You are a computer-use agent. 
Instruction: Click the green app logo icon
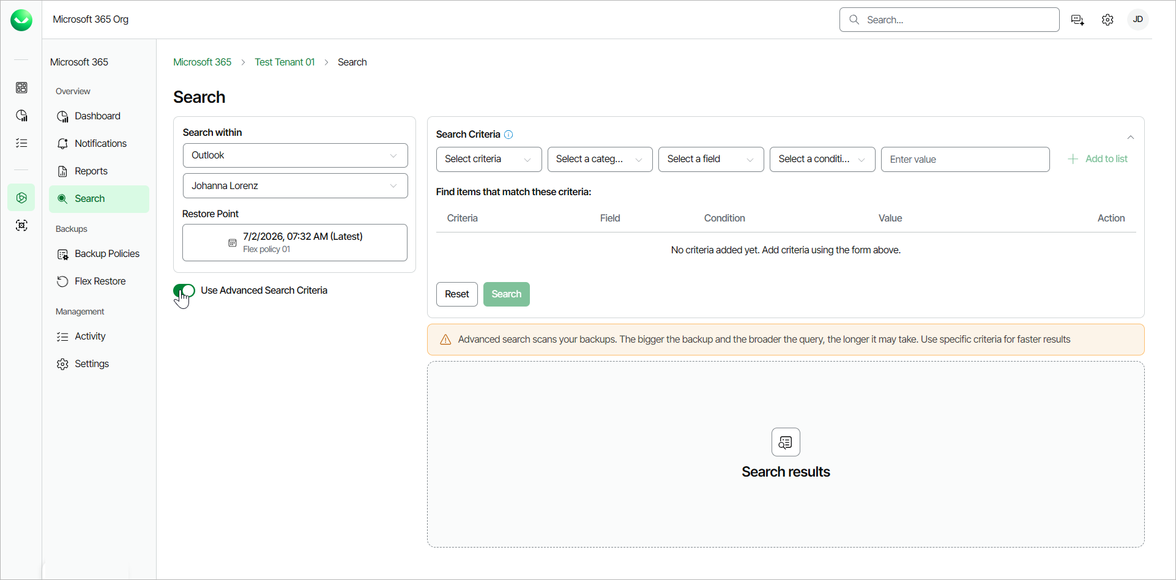[21, 20]
